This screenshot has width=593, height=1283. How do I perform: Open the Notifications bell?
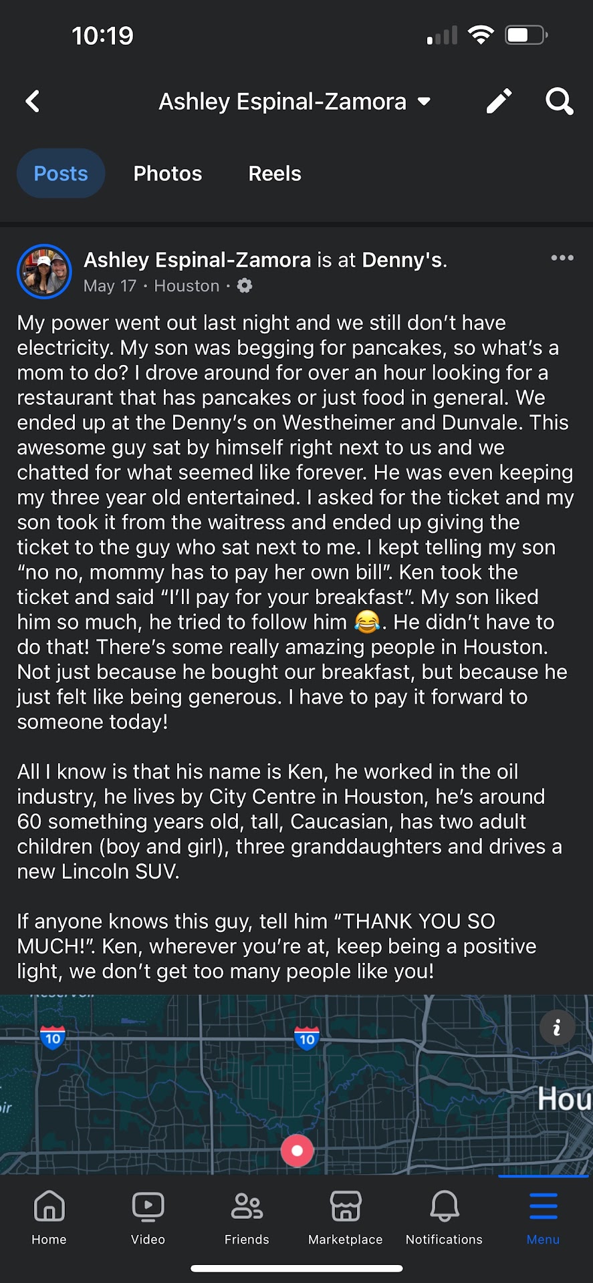click(x=444, y=1218)
